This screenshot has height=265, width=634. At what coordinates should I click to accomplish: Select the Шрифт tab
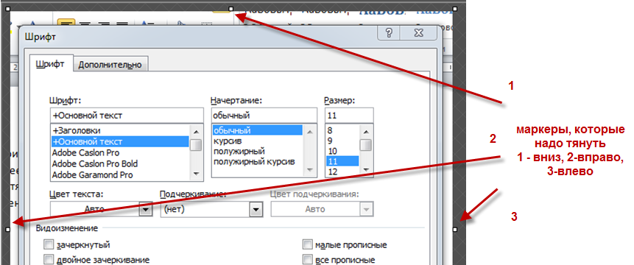[x=50, y=64]
